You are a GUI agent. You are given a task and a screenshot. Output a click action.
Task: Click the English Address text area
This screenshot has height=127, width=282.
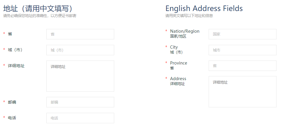pyautogui.click(x=242, y=92)
